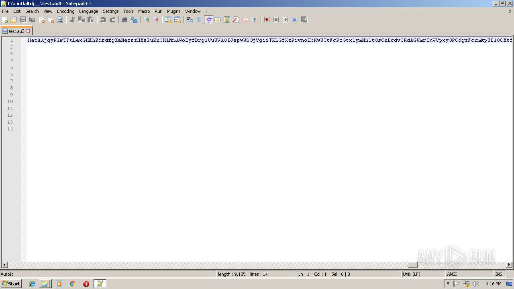This screenshot has width=514, height=289.
Task: Stop macro recording
Action: coord(276,20)
